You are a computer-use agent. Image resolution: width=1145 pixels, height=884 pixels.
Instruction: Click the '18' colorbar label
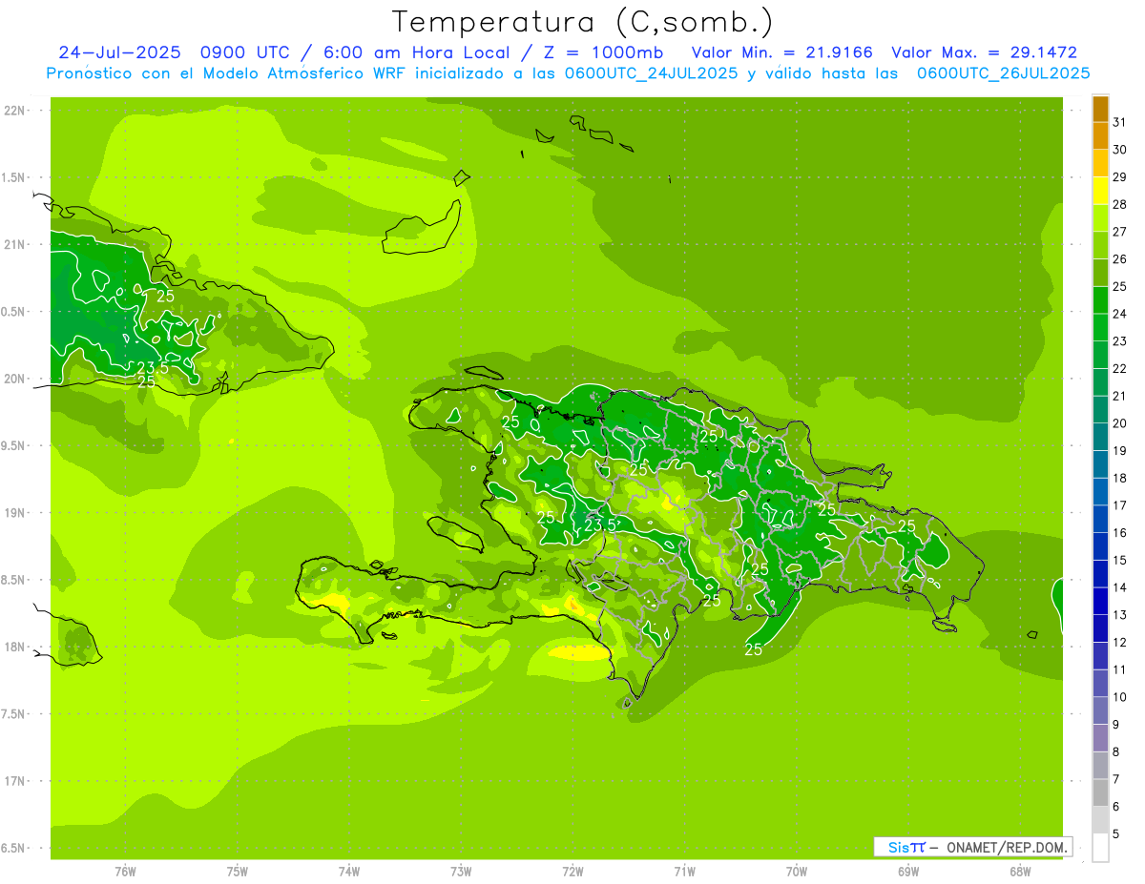pos(1119,478)
